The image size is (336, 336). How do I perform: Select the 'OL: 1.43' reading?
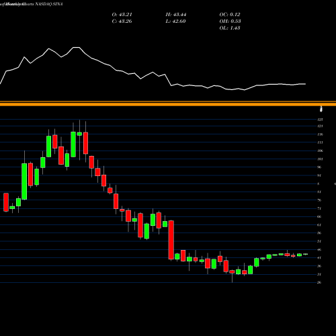pyautogui.click(x=230, y=28)
